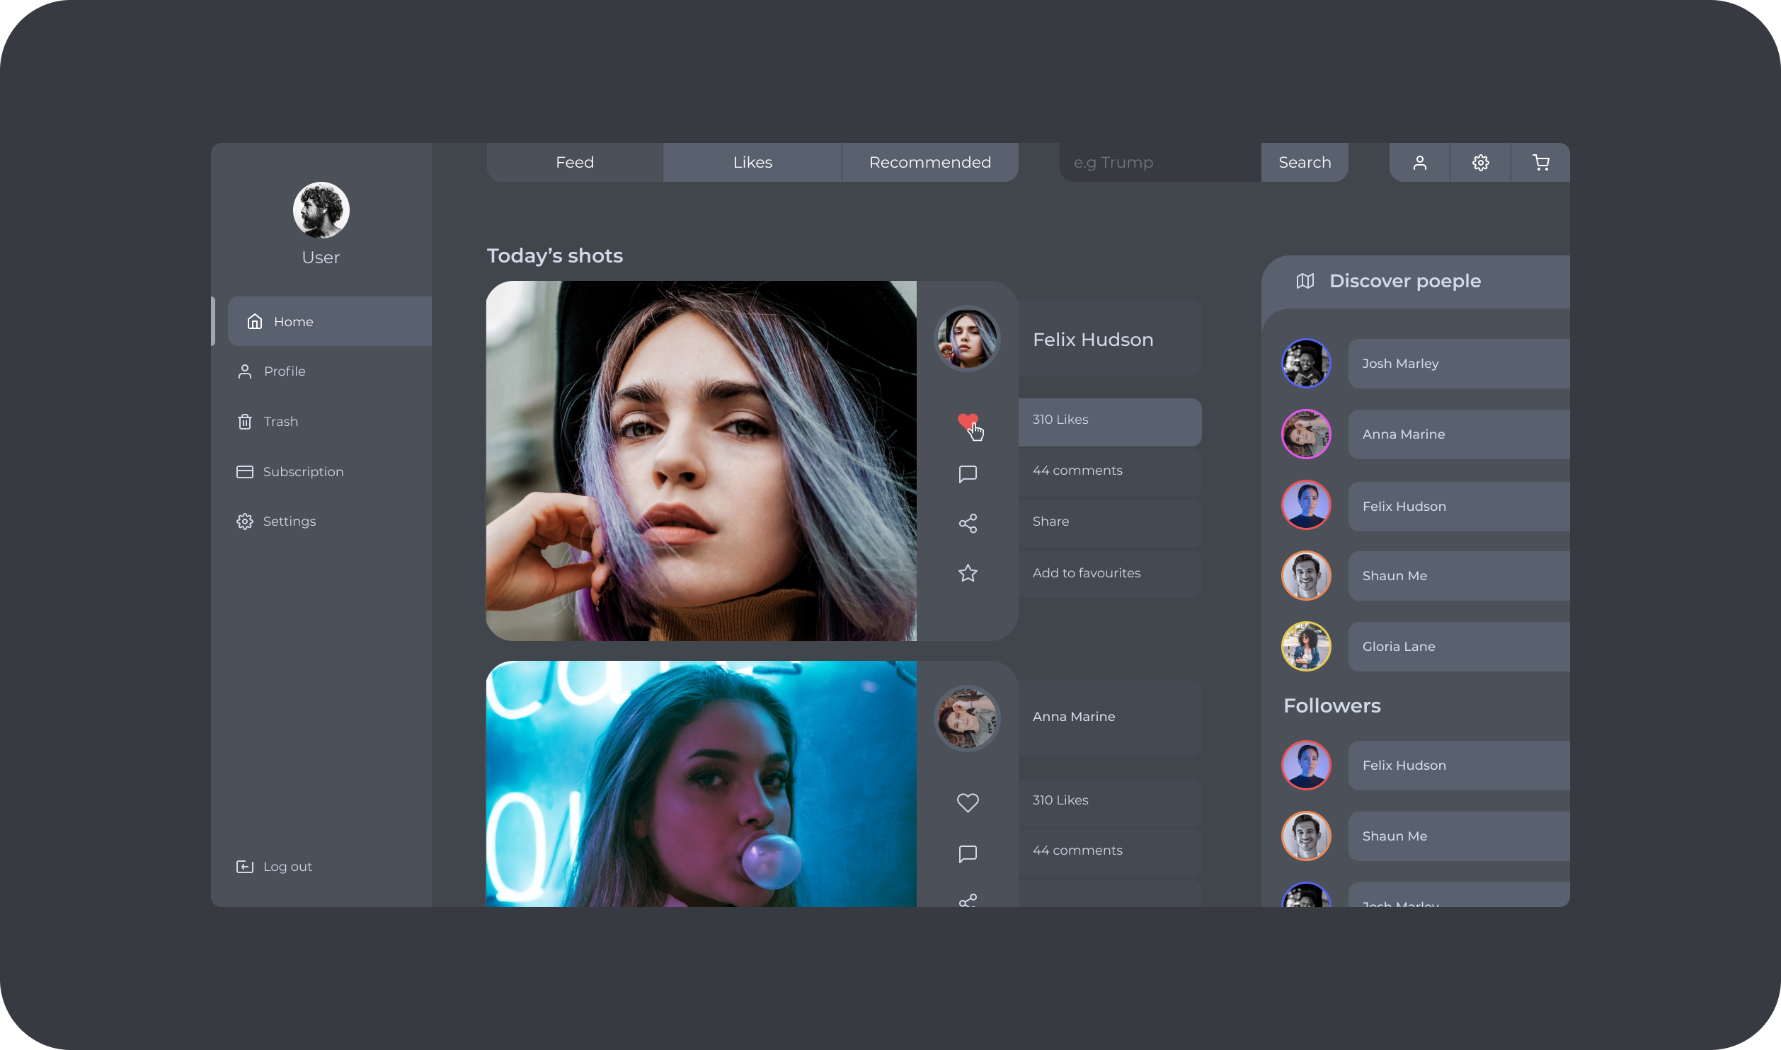Click the User profile picture in sidebar
Screen dimensions: 1781x1050
[x=321, y=210]
